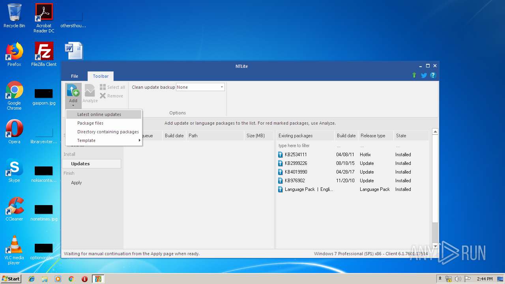Choose Directory containing packages entry

click(103, 132)
